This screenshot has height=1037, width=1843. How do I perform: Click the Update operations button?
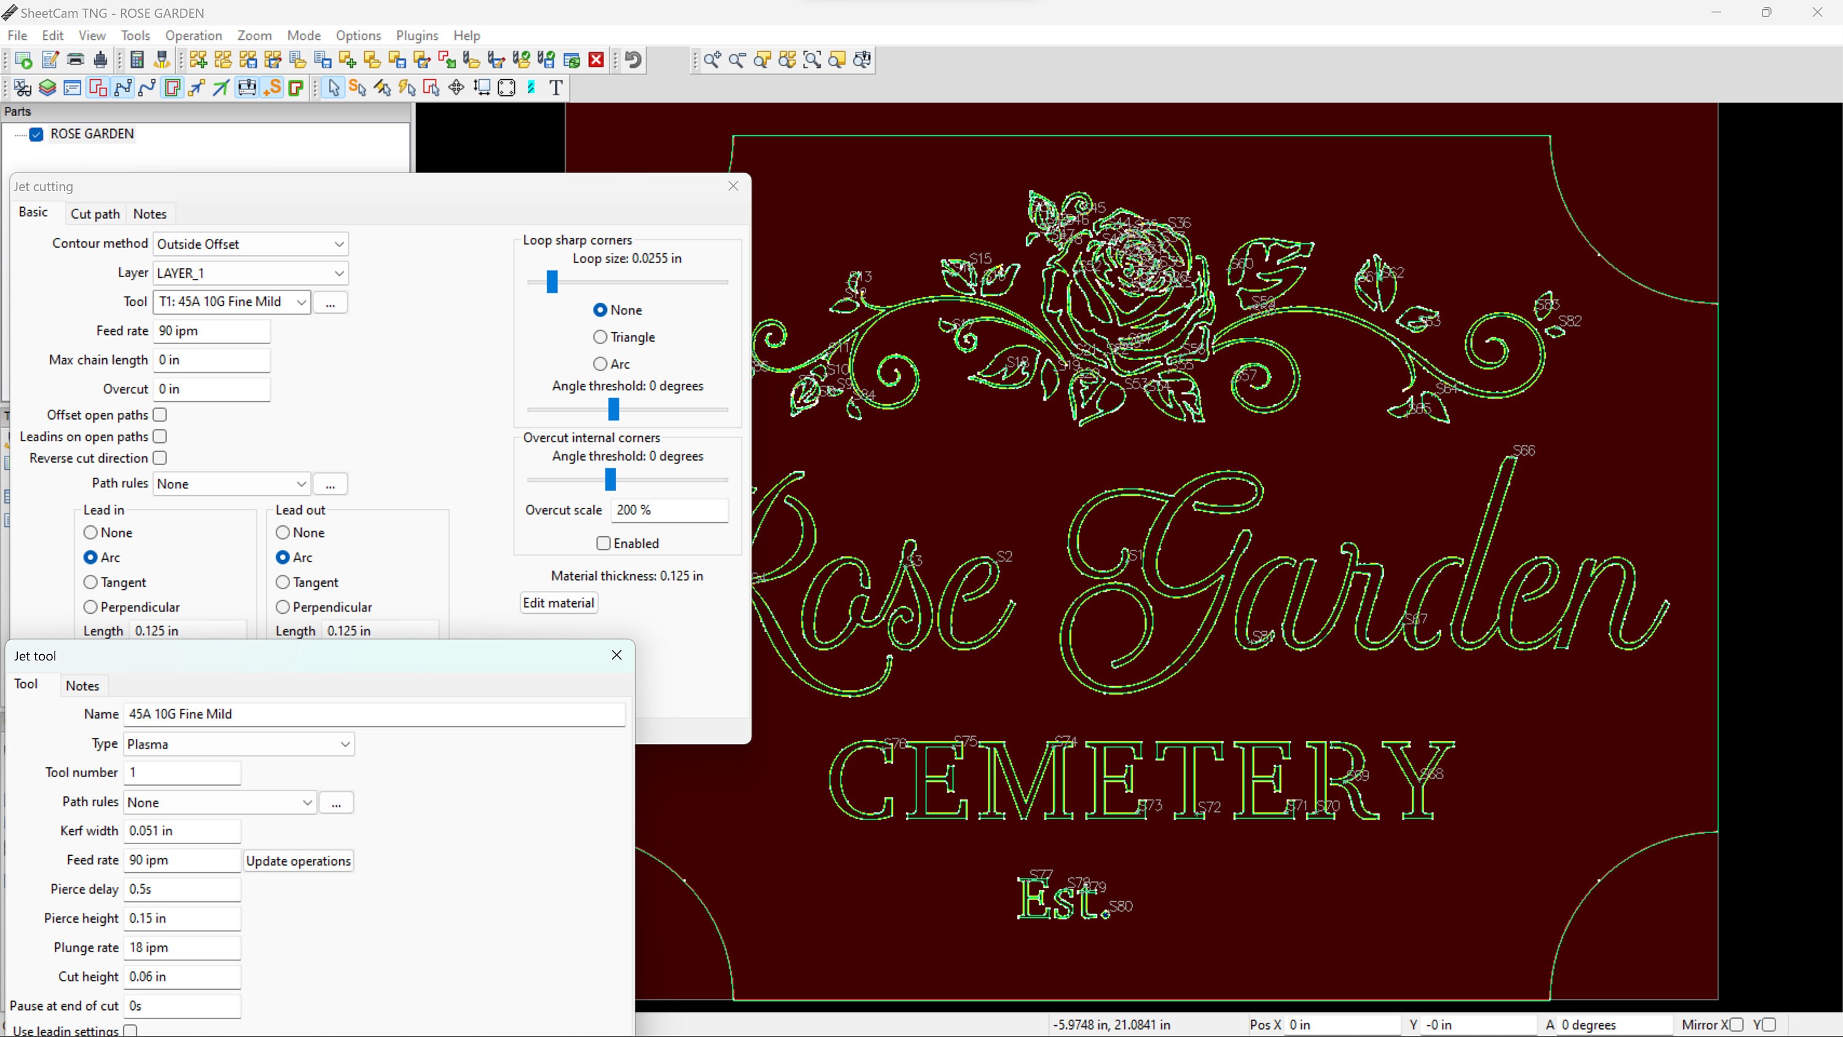coord(299,860)
